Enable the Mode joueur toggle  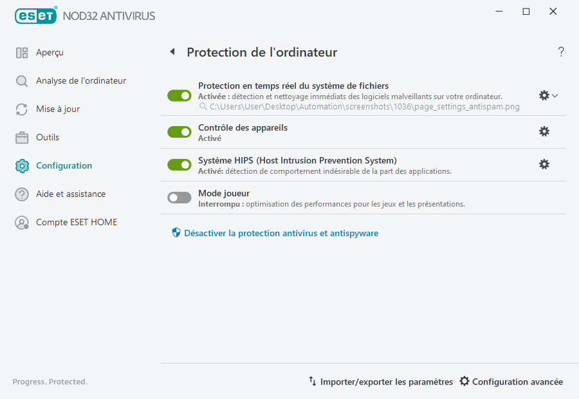point(179,197)
